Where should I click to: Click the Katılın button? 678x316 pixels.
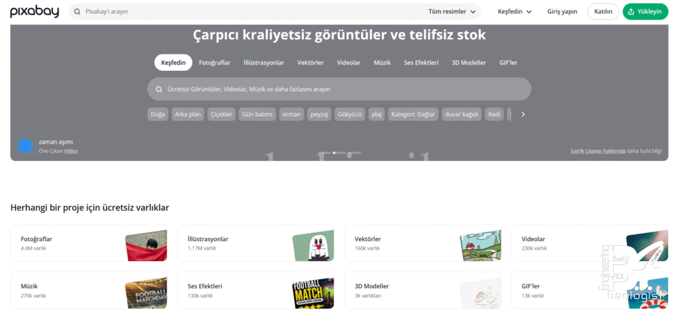(x=603, y=12)
